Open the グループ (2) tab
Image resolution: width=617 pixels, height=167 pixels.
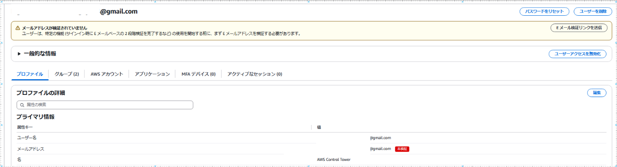click(x=66, y=74)
